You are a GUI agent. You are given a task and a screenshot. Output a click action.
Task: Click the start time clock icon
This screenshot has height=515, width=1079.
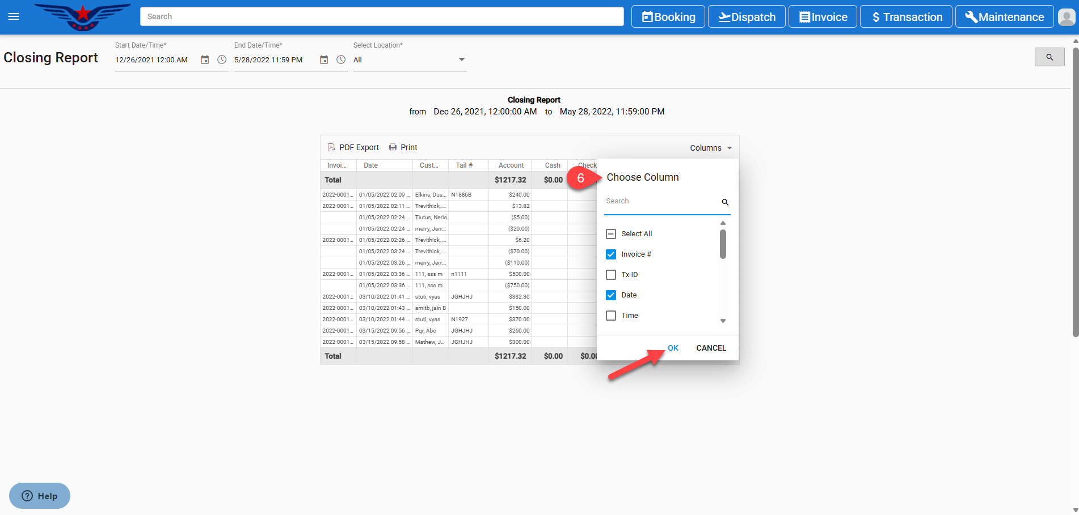click(x=222, y=59)
